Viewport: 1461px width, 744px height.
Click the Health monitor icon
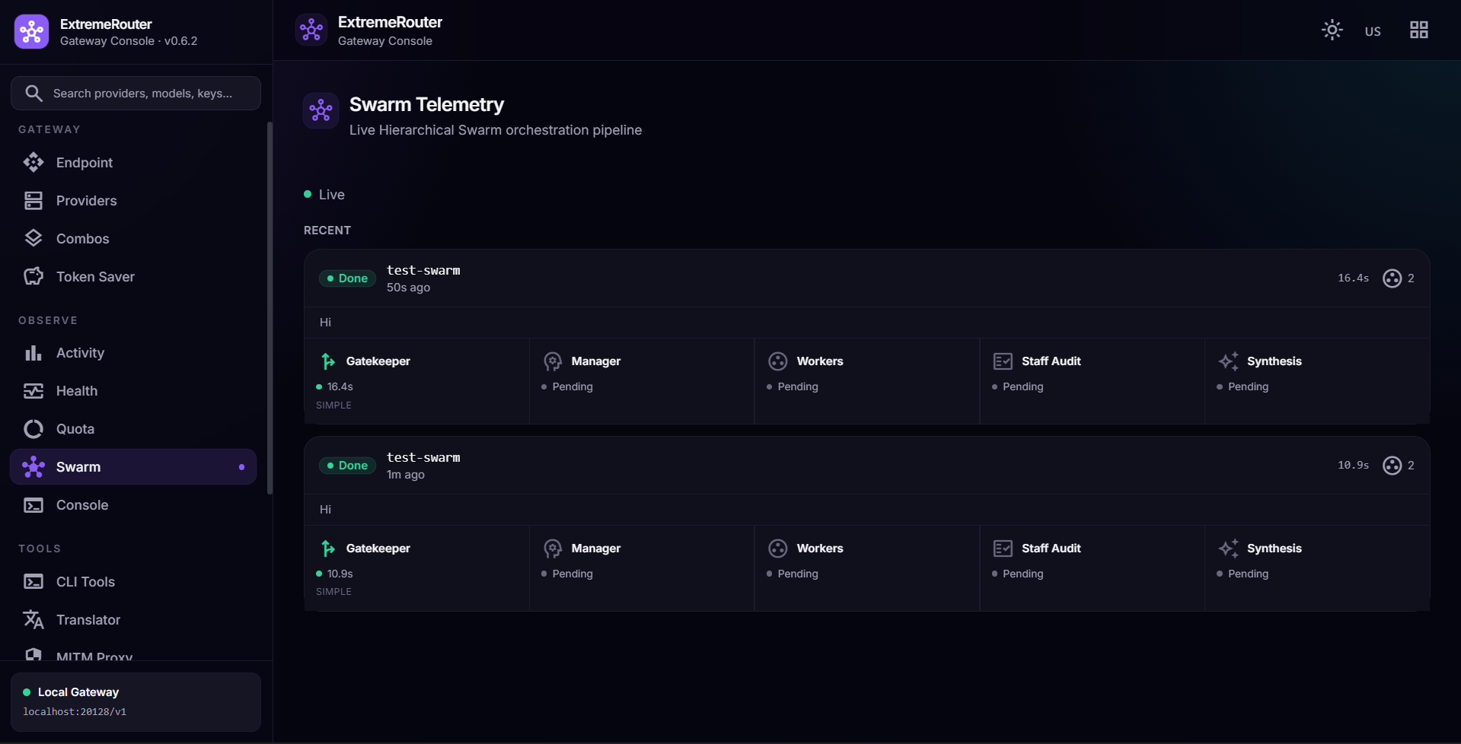point(33,391)
